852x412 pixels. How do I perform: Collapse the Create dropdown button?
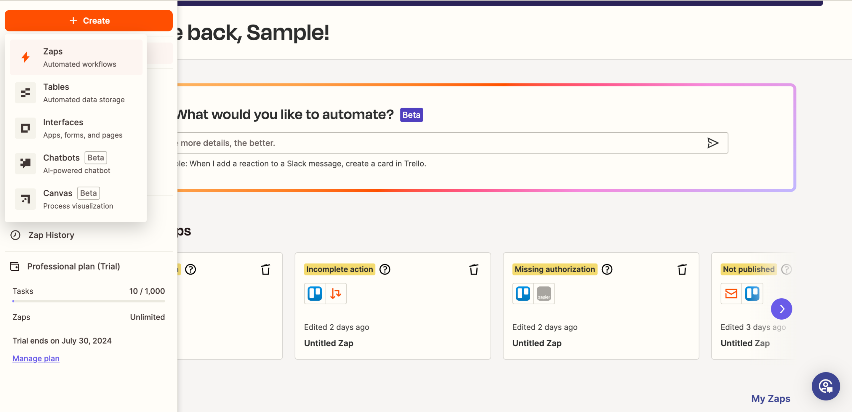coord(89,21)
